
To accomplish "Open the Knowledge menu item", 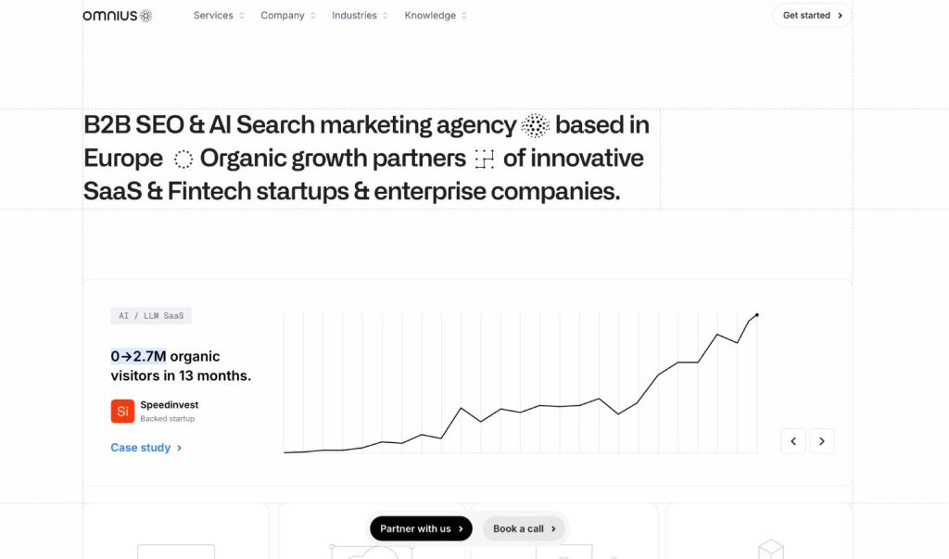I will (x=435, y=15).
